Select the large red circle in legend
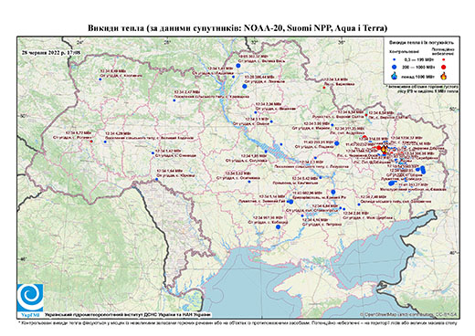Image resolution: width=475 pixels, height=336 pixels. coord(444,67)
